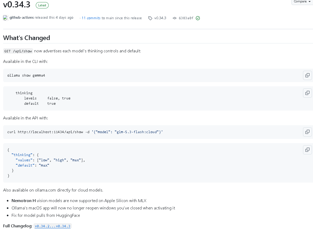
Task: Open the github-actions author link
Action: coord(22,18)
